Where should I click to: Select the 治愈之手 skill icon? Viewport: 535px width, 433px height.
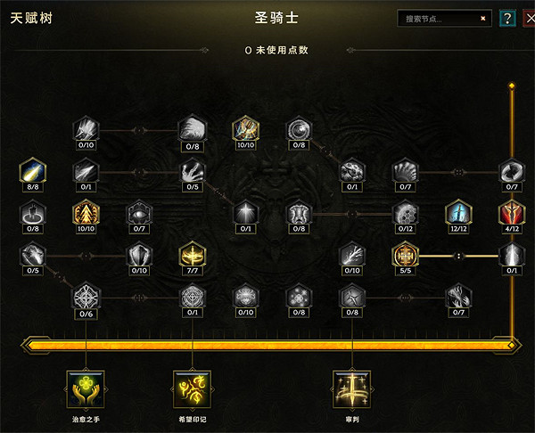coord(86,389)
